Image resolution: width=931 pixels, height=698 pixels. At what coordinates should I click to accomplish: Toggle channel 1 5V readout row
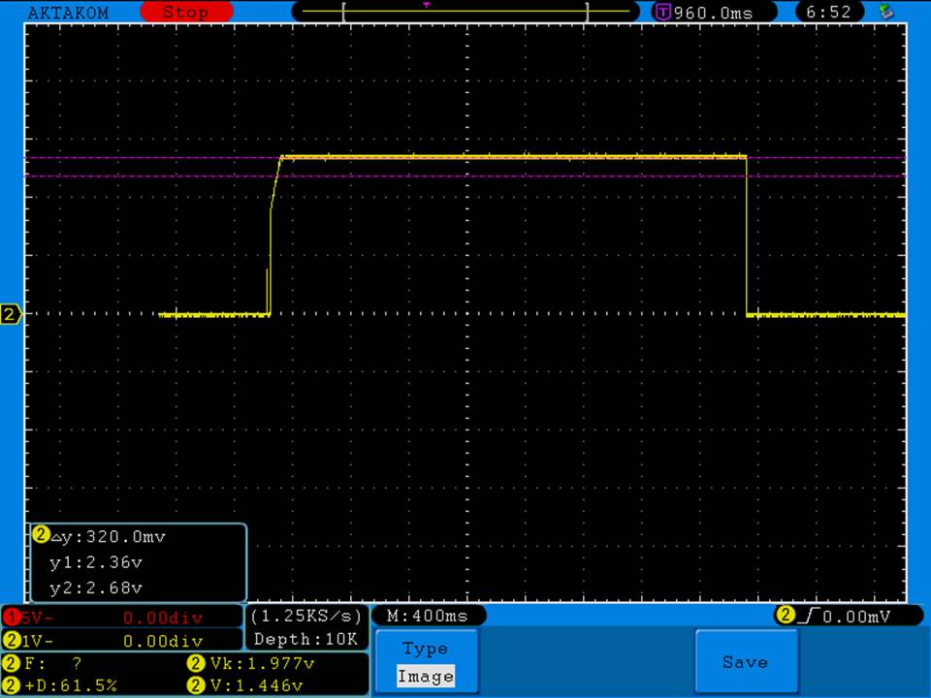point(121,617)
